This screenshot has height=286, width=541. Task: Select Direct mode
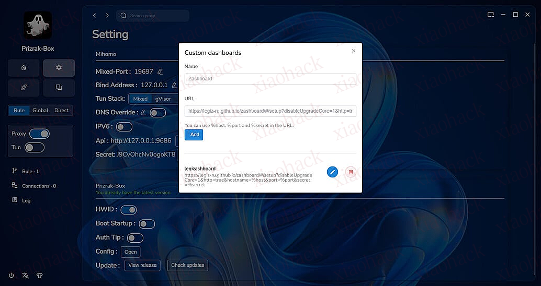(x=61, y=110)
